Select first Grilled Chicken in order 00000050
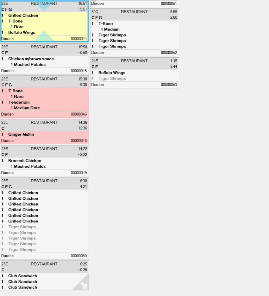This screenshot has height=296, width=269. point(45,193)
